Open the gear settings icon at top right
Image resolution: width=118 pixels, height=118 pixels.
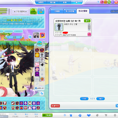(x=112, y=2)
